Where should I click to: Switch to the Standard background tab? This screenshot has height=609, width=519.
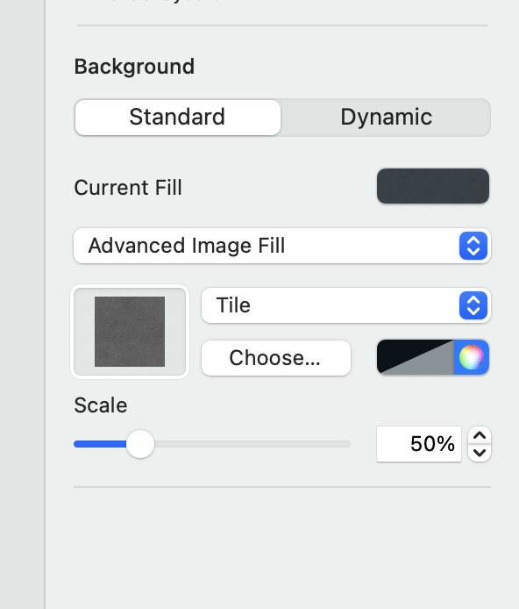[178, 118]
